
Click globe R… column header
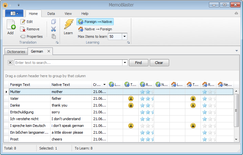[x=146, y=85]
